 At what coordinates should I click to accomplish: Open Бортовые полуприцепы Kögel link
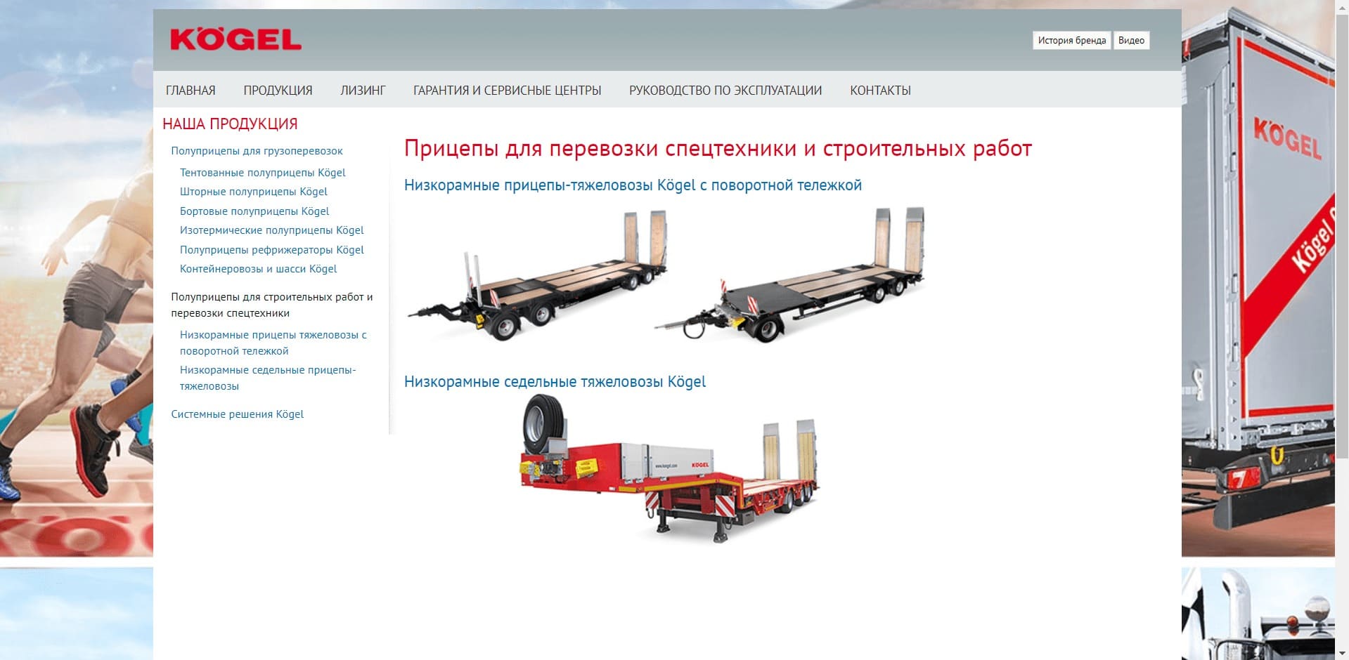pos(254,211)
